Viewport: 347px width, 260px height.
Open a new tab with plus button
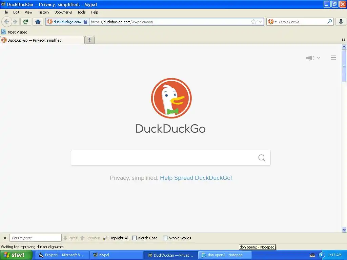(89, 40)
